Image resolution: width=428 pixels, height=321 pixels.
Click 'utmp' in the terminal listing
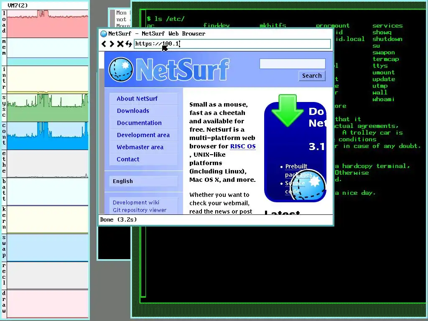point(380,86)
